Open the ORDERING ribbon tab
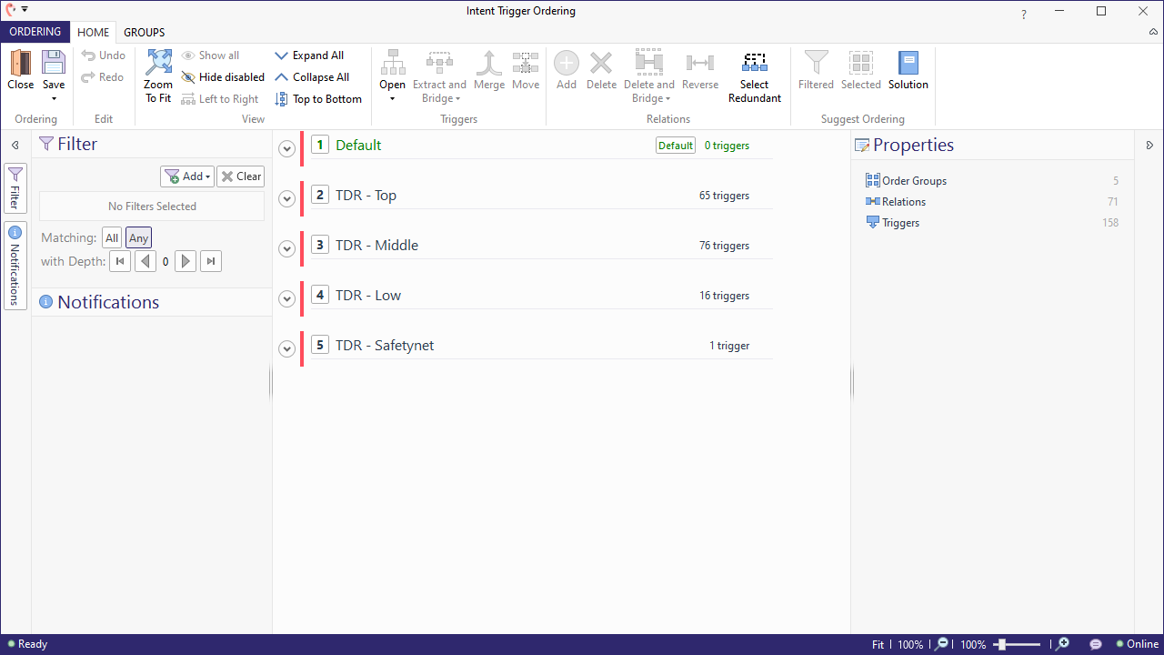 [x=35, y=32]
